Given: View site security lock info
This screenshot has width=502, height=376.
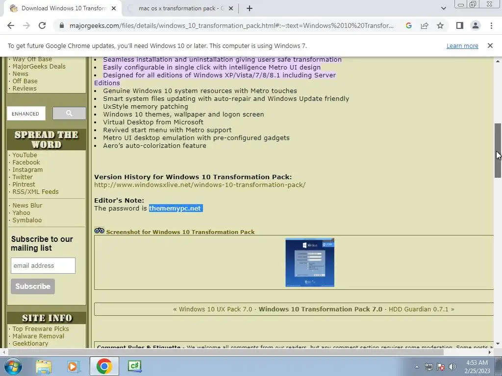Looking at the screenshot, I should pyautogui.click(x=62, y=25).
